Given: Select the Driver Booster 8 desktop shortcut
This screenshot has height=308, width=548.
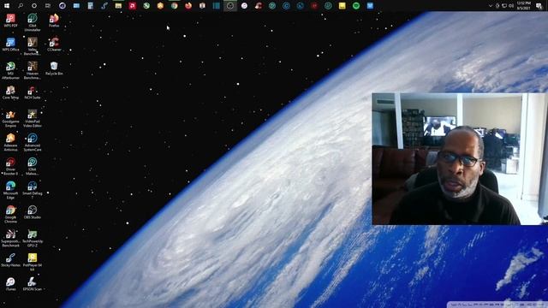Looking at the screenshot, I should (10, 166).
